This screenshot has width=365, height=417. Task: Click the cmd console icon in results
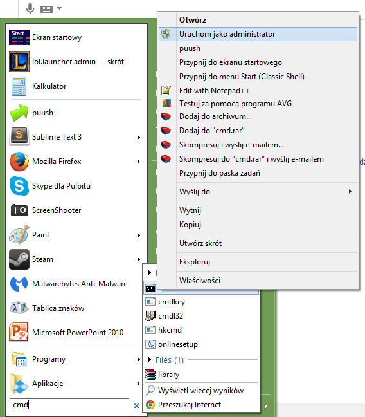pos(150,288)
